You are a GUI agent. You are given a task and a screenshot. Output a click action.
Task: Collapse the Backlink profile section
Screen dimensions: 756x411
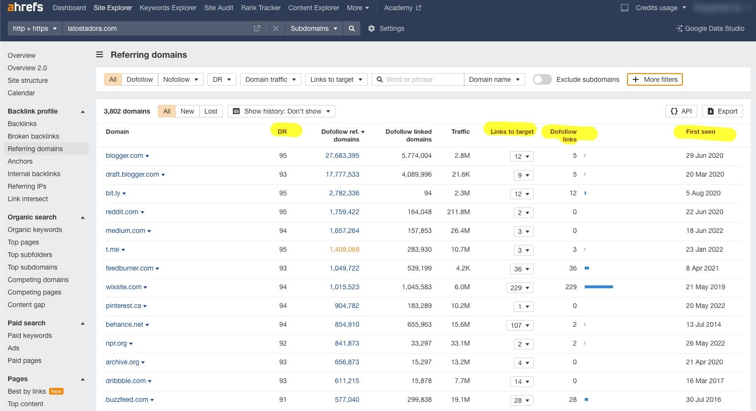(x=83, y=112)
